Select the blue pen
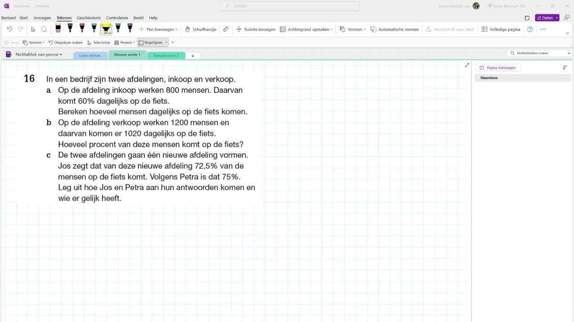574x322 pixels. pos(94,29)
